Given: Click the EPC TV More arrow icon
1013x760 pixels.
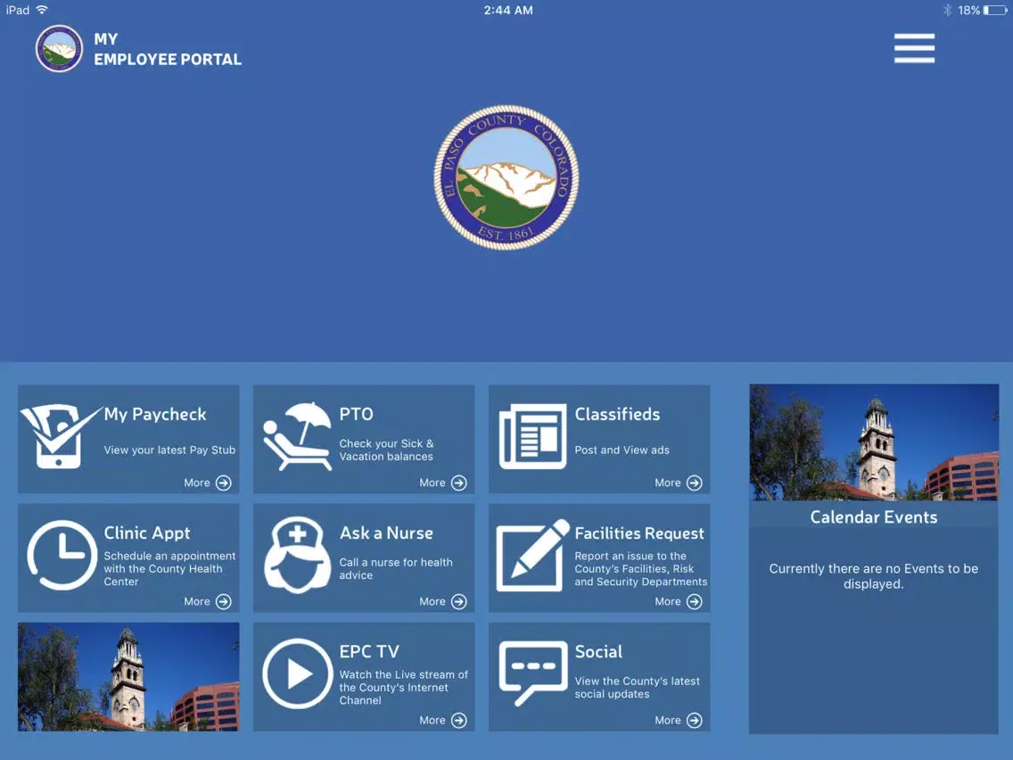Looking at the screenshot, I should click(458, 721).
